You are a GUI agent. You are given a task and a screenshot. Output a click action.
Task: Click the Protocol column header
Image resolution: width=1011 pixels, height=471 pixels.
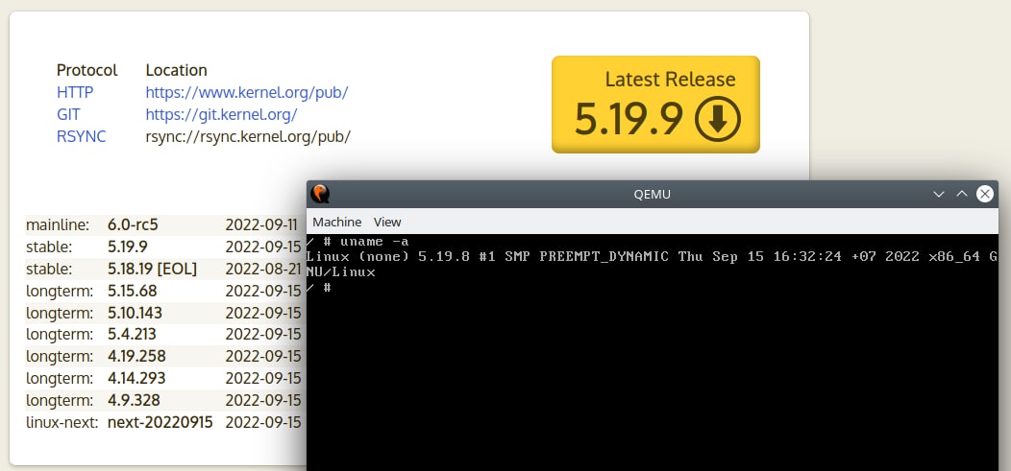point(87,69)
